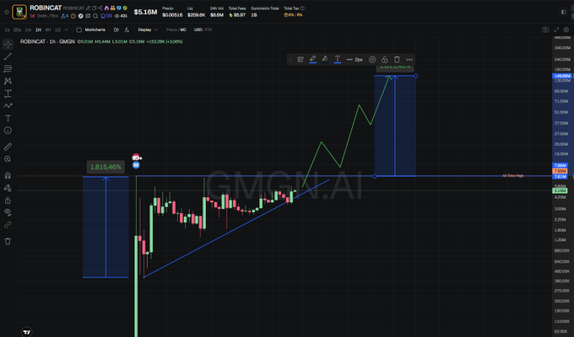Click the 1.815,46% label on left range

point(106,167)
